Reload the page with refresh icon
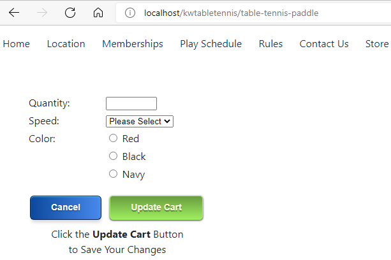 (70, 13)
